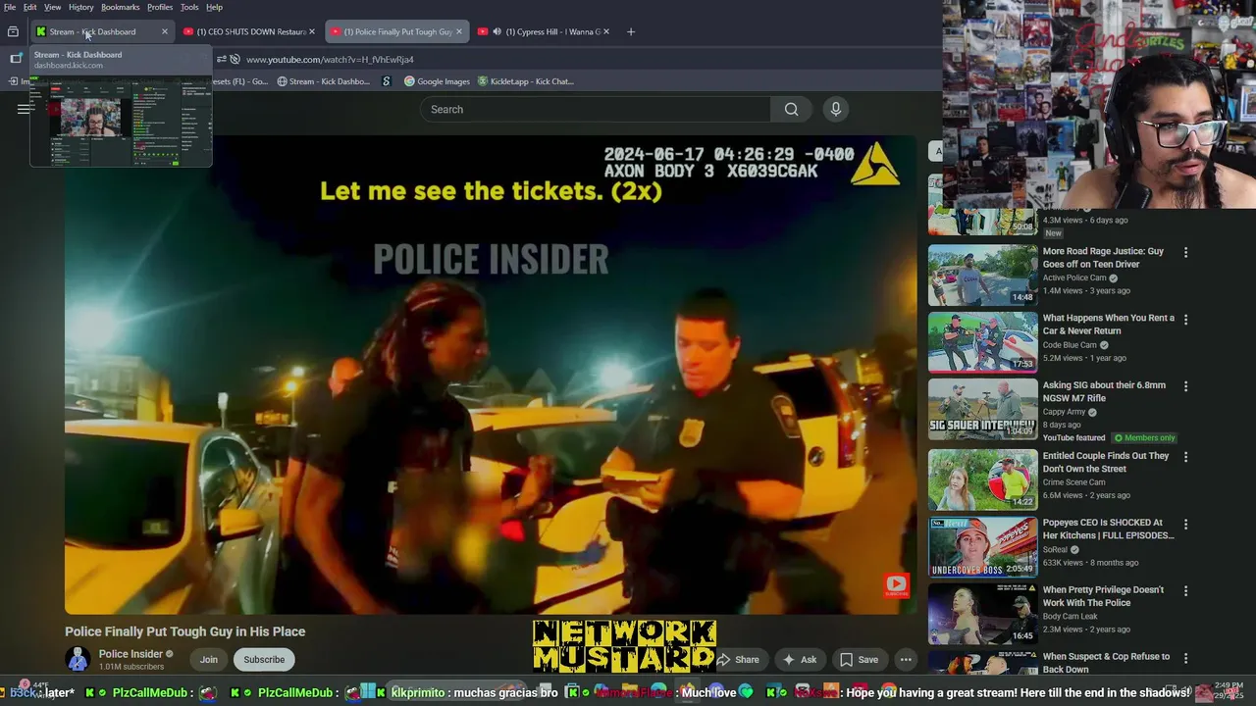Image resolution: width=1256 pixels, height=706 pixels.
Task: Close the Cypress Hill tab
Action: (x=606, y=31)
